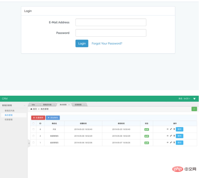The width and height of the screenshot is (199, 178).
Task: Click the green refresh icon button
Action: click(x=194, y=109)
